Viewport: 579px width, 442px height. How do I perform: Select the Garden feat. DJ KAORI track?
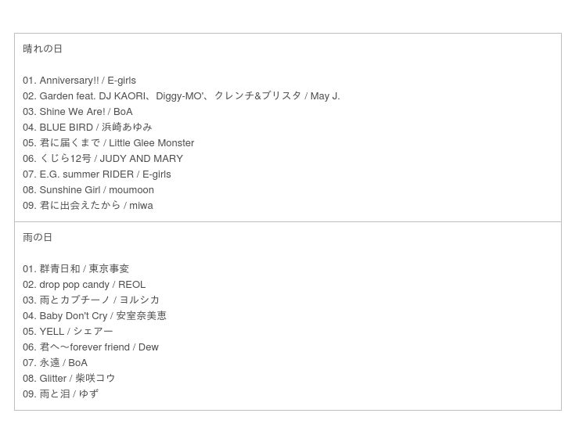tap(182, 96)
